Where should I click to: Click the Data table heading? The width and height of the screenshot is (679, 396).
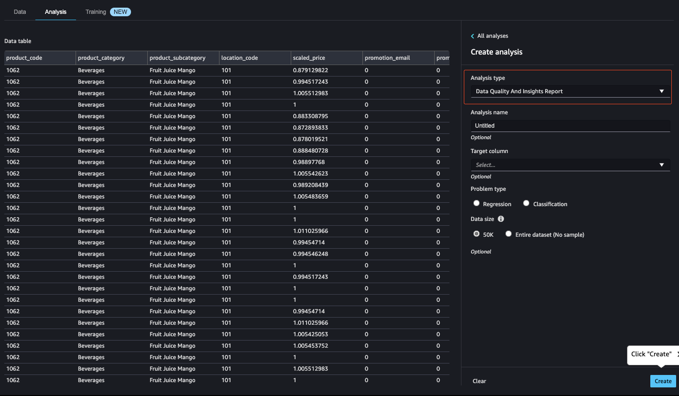click(x=18, y=41)
